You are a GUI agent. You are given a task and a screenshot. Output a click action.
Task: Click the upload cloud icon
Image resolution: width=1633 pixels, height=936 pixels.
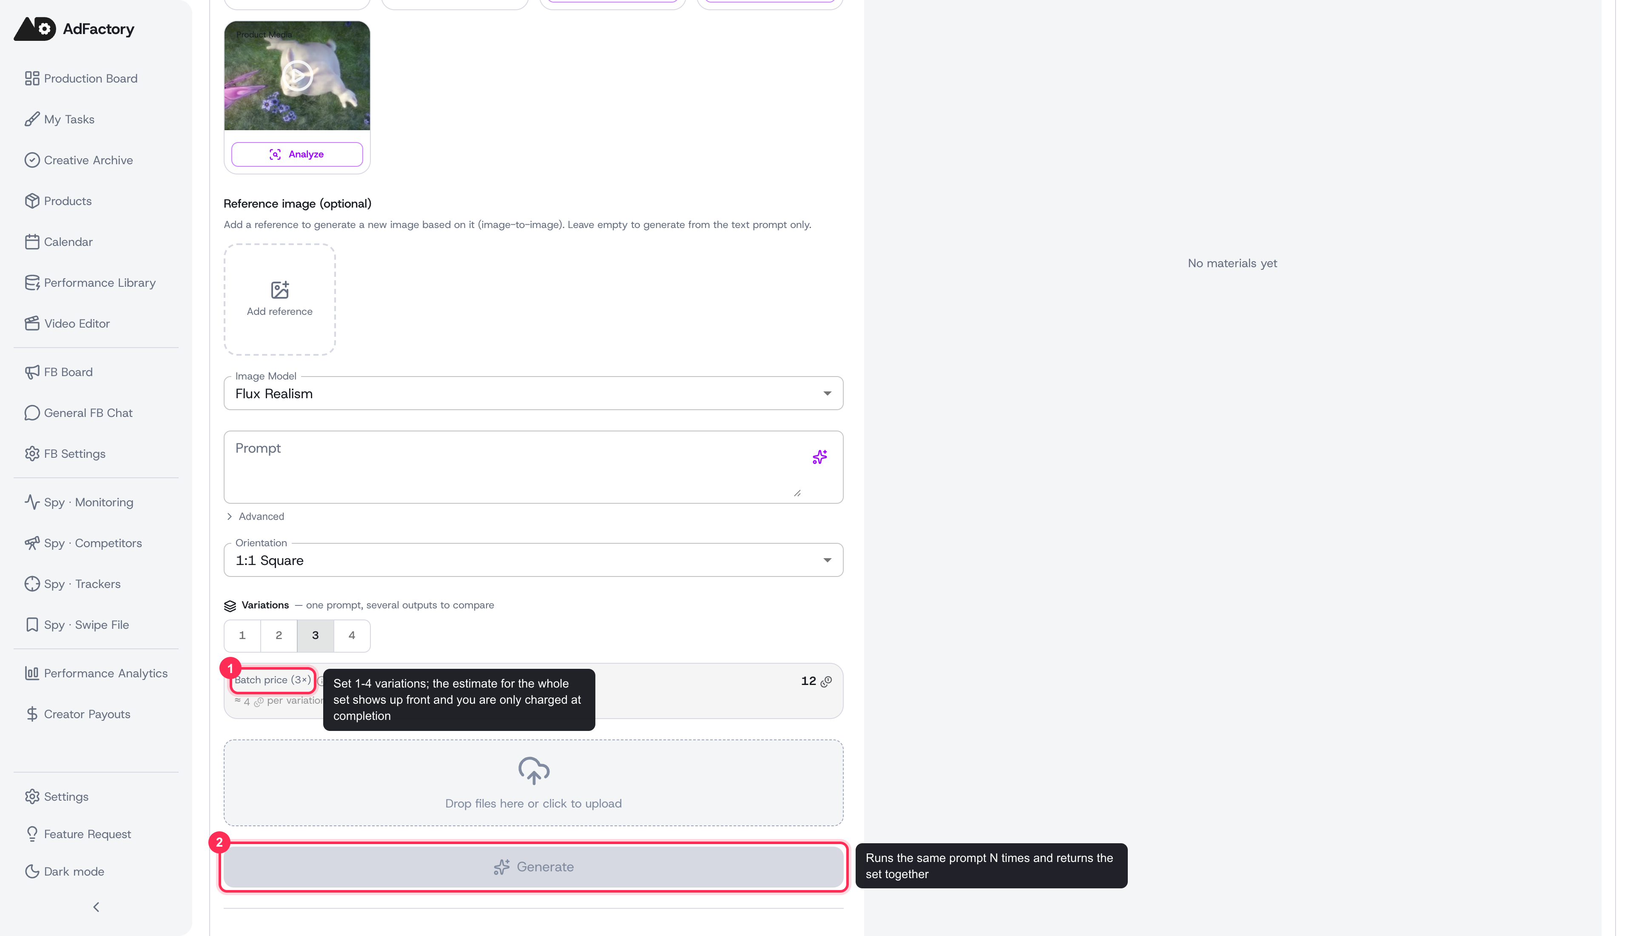[x=534, y=770]
